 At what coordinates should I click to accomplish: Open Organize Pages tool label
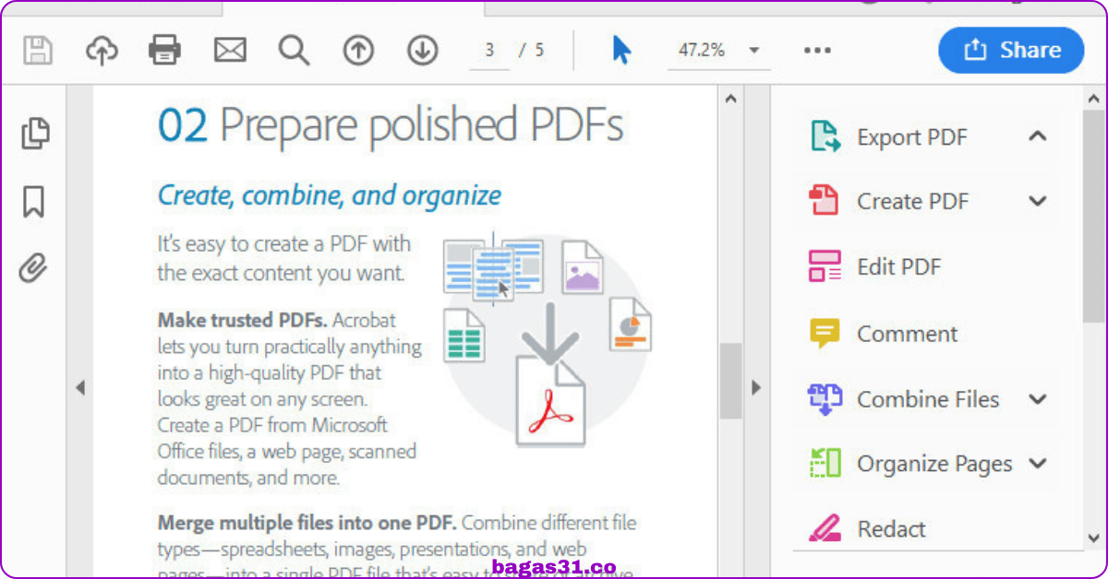tap(934, 464)
